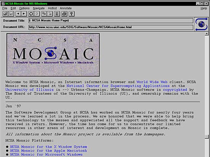Open the Hotlist menu
The width and height of the screenshot is (210, 157).
pyautogui.click(x=52, y=8)
